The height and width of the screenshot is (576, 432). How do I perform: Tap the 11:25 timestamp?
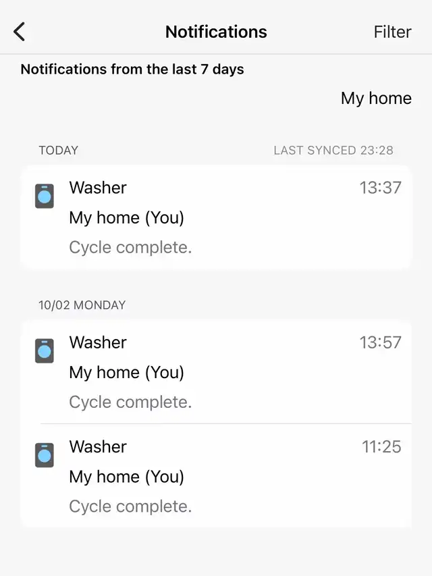click(x=381, y=446)
